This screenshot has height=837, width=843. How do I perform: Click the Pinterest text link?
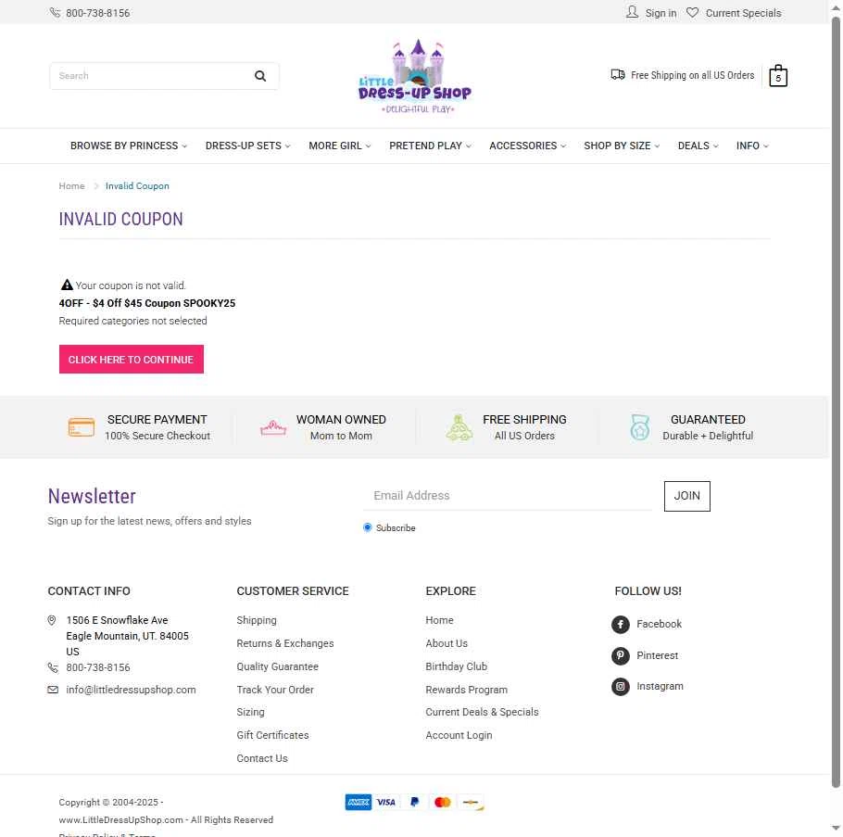point(657,655)
